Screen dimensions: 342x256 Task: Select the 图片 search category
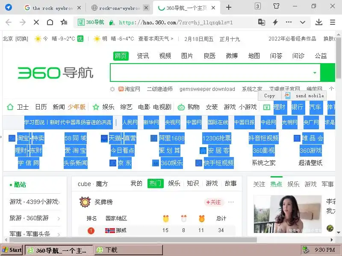[187, 56]
